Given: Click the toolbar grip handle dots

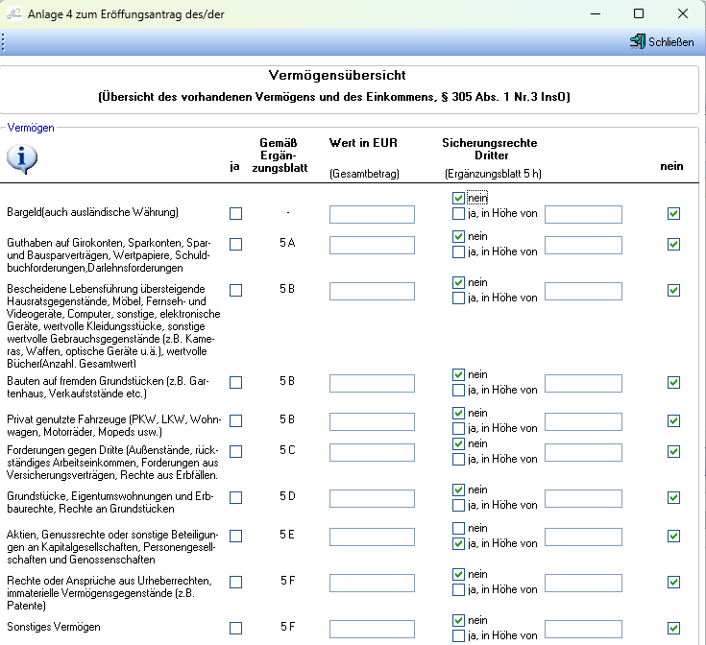Looking at the screenshot, I should pos(3,42).
